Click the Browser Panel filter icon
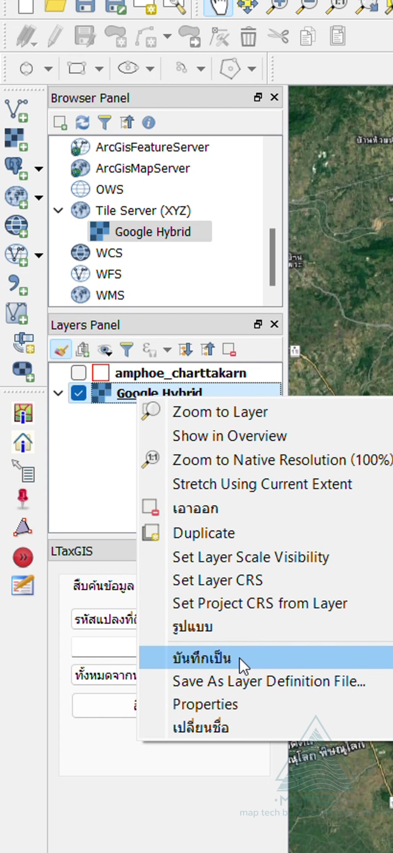The height and width of the screenshot is (853, 393). (x=105, y=122)
